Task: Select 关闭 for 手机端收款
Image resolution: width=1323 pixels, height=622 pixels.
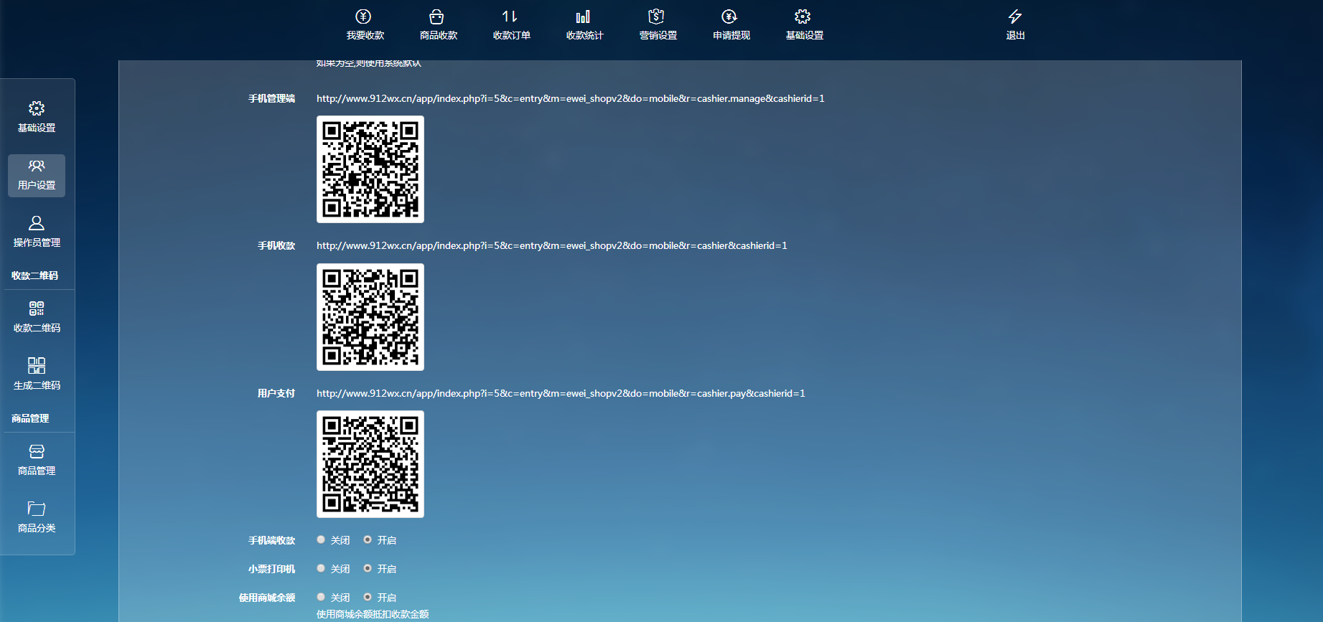Action: pos(321,539)
